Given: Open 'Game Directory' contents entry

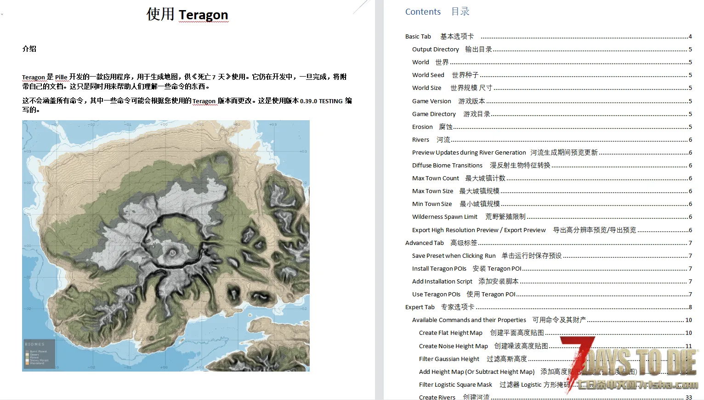Looking at the screenshot, I should click(552, 114).
